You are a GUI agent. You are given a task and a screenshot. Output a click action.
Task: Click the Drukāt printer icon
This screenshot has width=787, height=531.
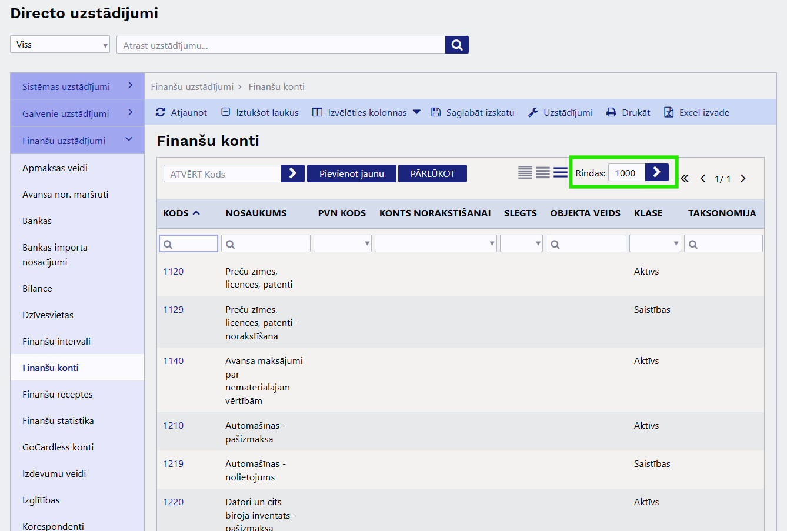point(612,112)
